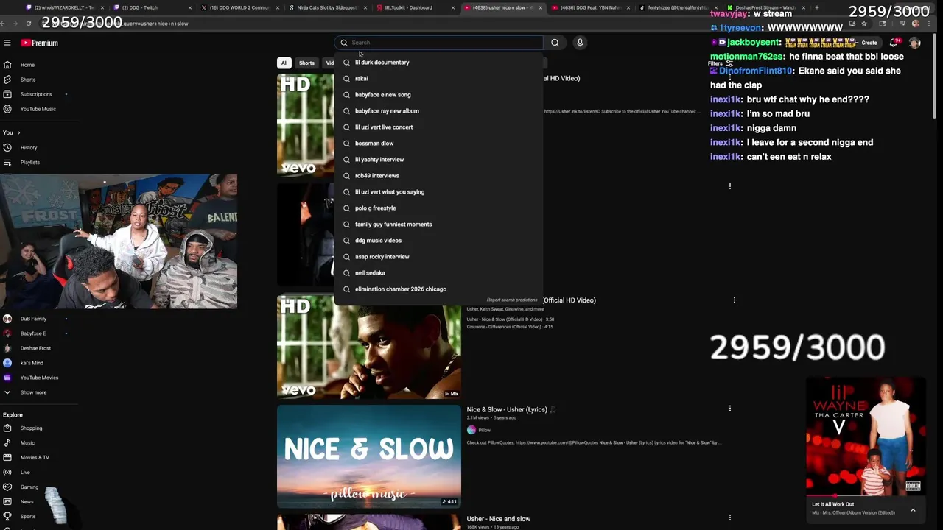Pick the ddg music videos suggestion
Screen dimensions: 943x530
438,240
